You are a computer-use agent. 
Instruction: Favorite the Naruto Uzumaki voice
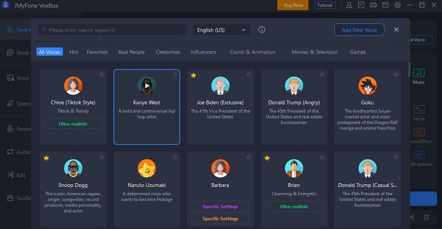click(175, 157)
